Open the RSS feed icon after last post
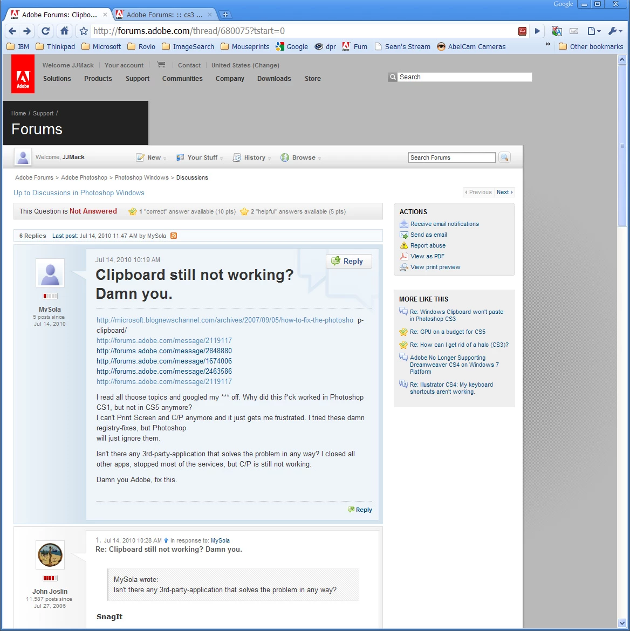 [174, 236]
